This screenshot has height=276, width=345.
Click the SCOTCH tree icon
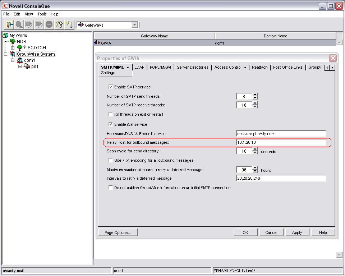pos(21,47)
